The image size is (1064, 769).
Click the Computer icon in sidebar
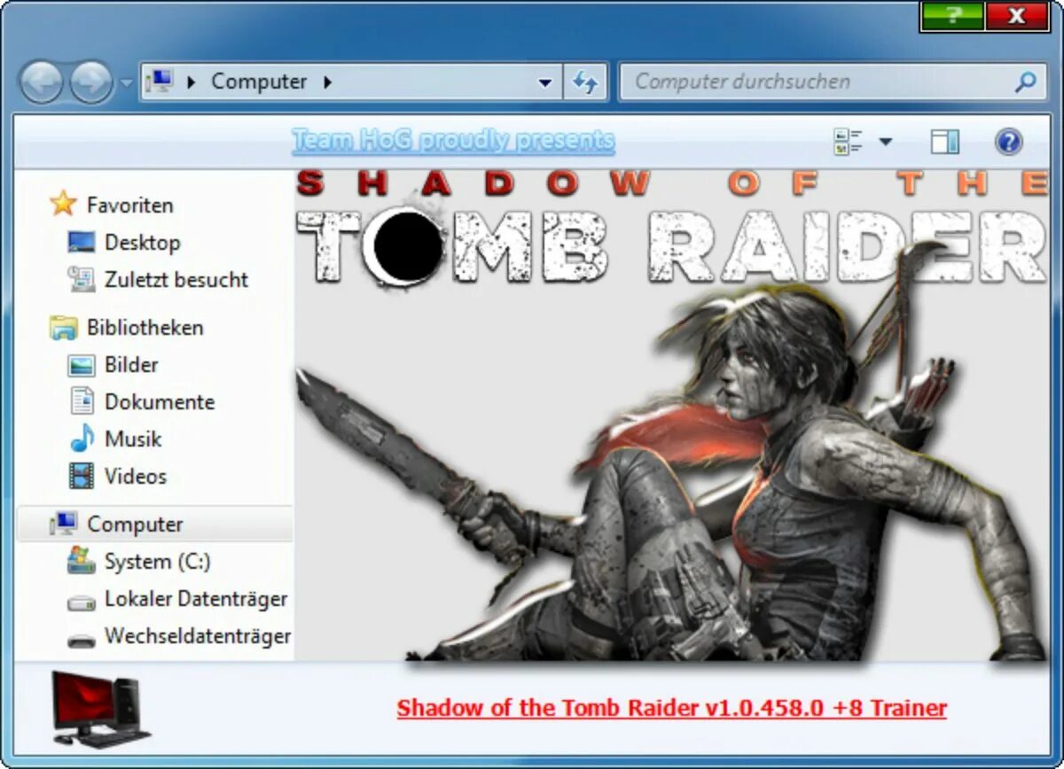63,524
